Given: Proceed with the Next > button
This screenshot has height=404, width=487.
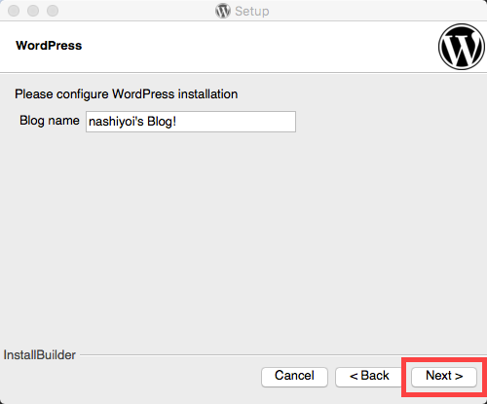Looking at the screenshot, I should click(444, 377).
